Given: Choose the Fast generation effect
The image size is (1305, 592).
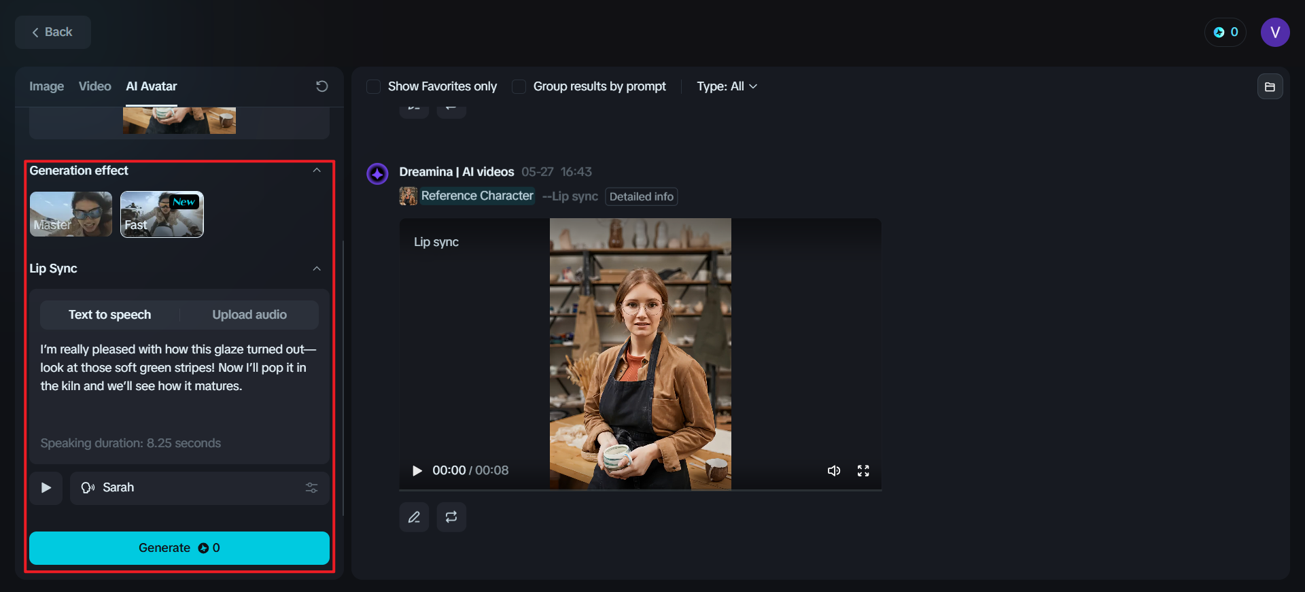Looking at the screenshot, I should pos(162,214).
